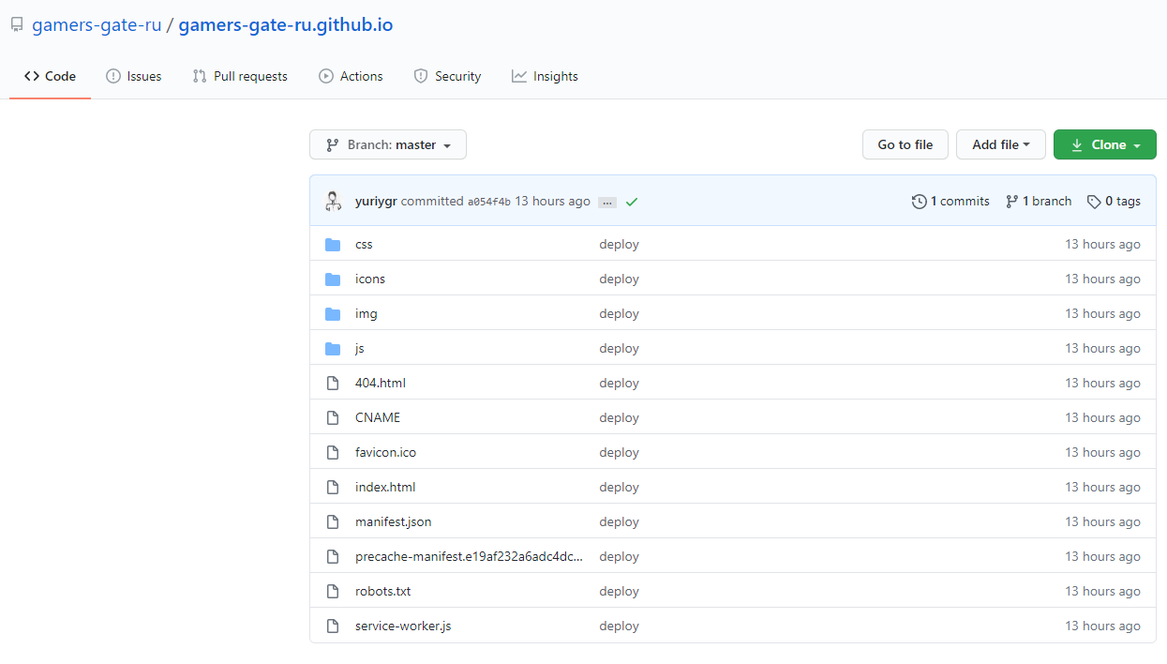
Task: Click the file icon next to precache-manifest
Action: tap(332, 557)
